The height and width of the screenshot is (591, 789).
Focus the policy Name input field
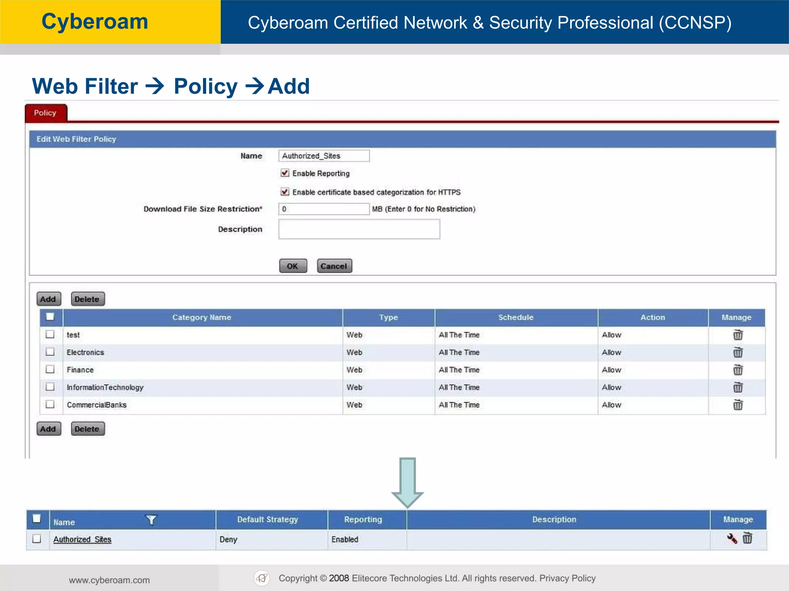point(324,156)
